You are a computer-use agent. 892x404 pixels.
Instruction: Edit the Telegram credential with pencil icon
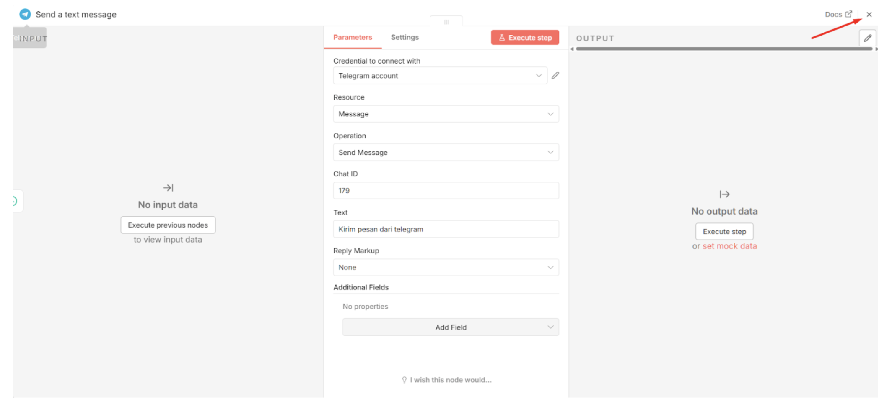pos(555,76)
